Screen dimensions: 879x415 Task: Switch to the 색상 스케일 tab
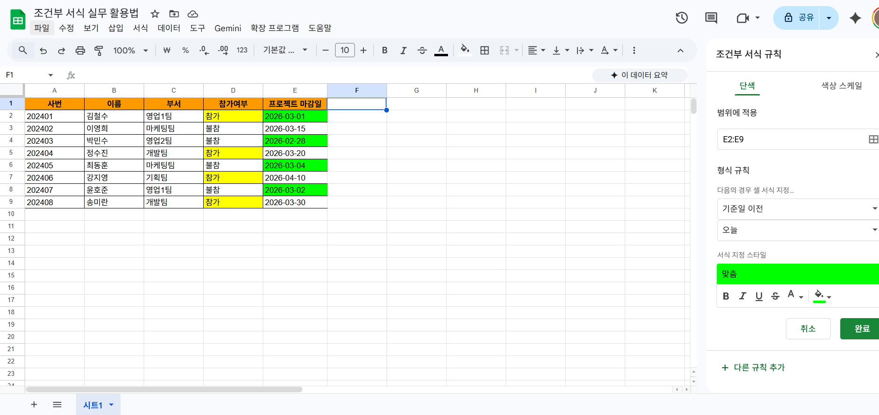tap(841, 86)
